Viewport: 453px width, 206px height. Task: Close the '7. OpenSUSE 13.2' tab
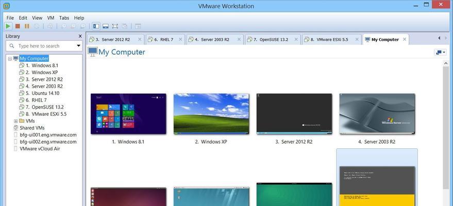[296, 39]
